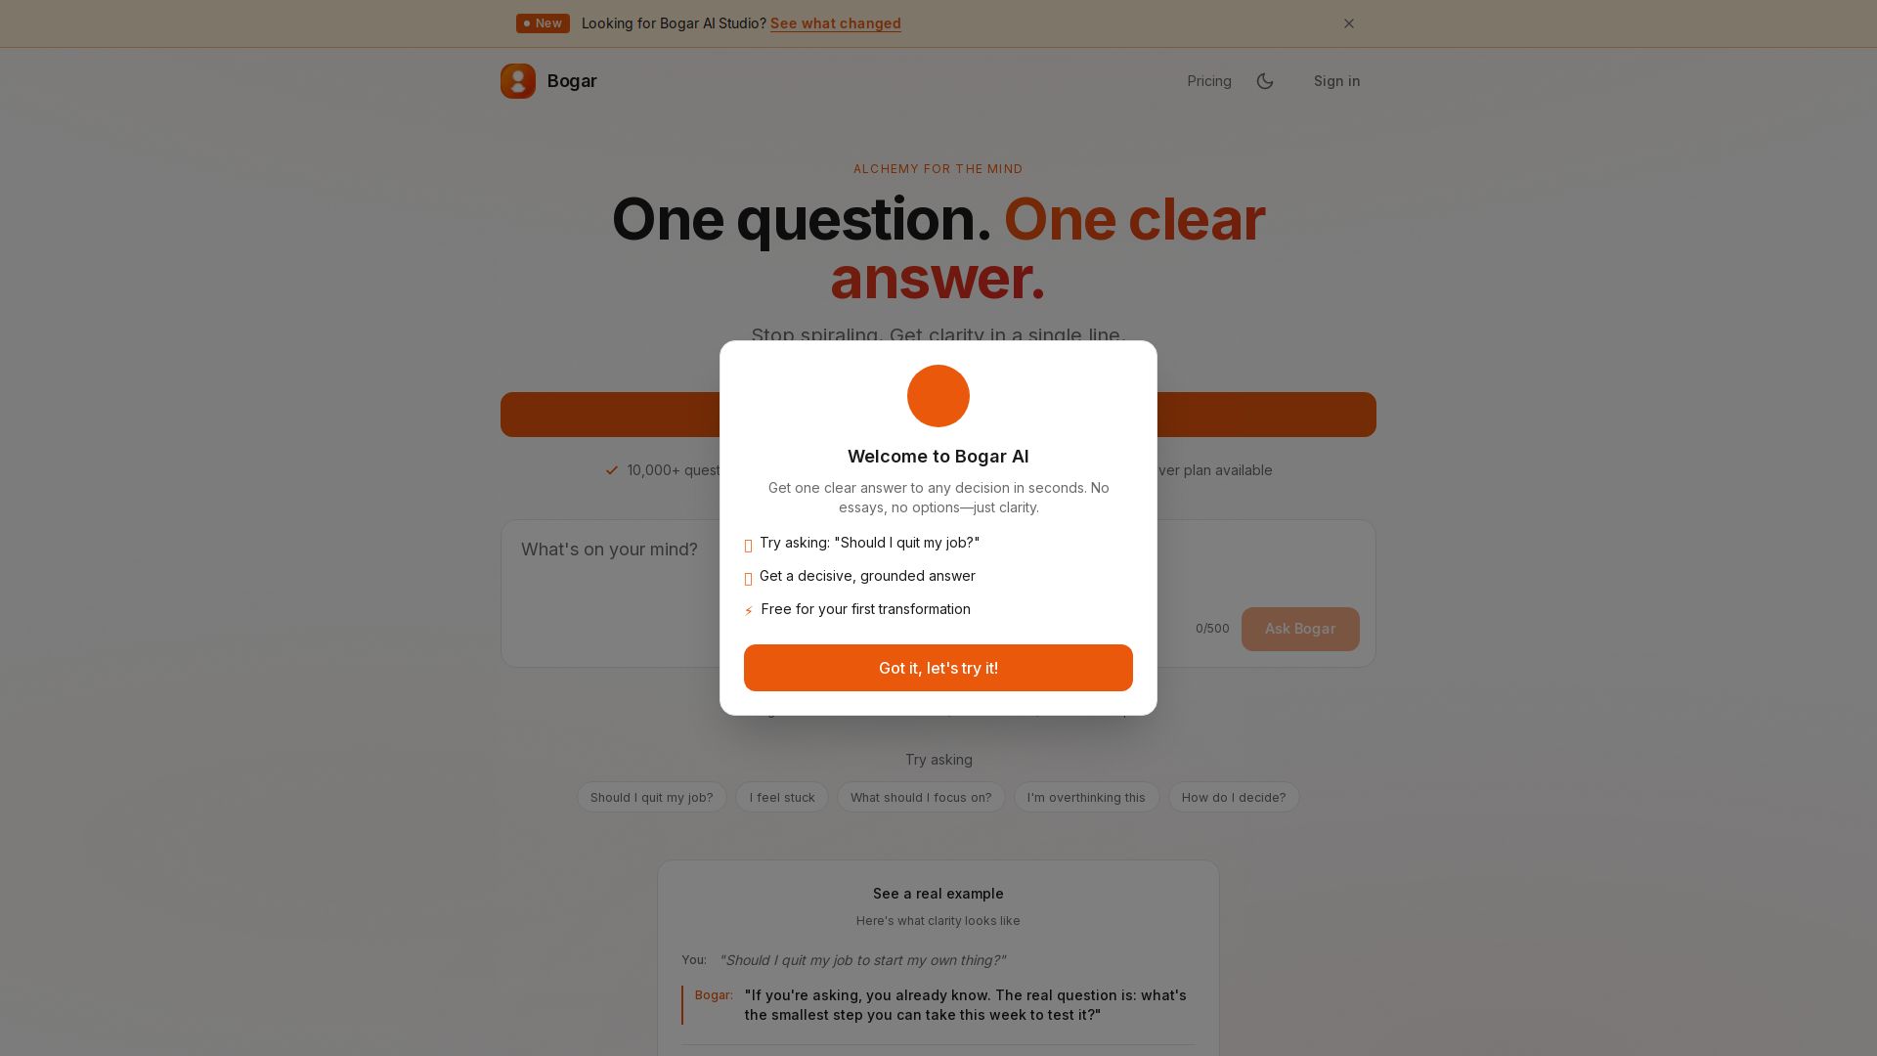Click Sign in in the header
The width and height of the screenshot is (1877, 1056).
coord(1336,81)
